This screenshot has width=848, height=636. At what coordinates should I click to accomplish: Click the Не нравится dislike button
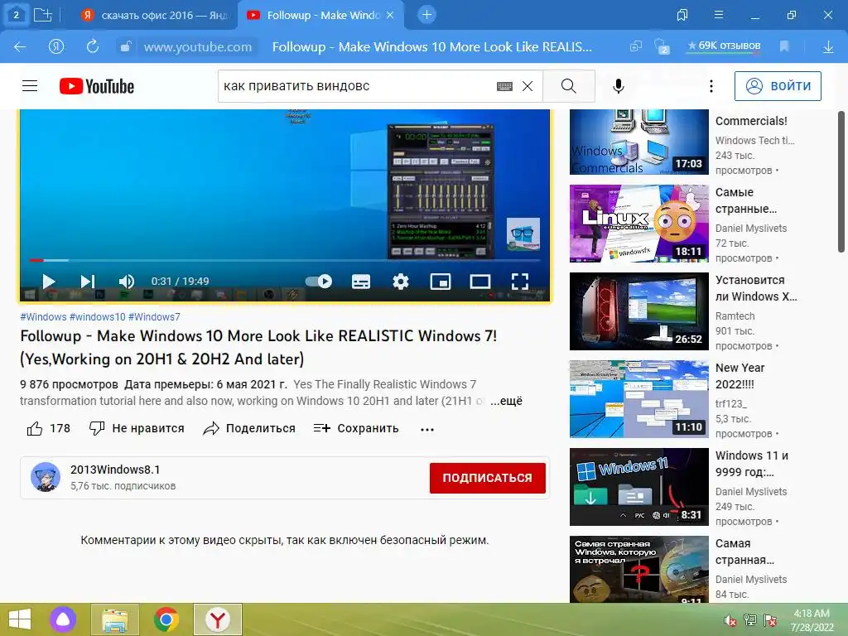point(137,429)
